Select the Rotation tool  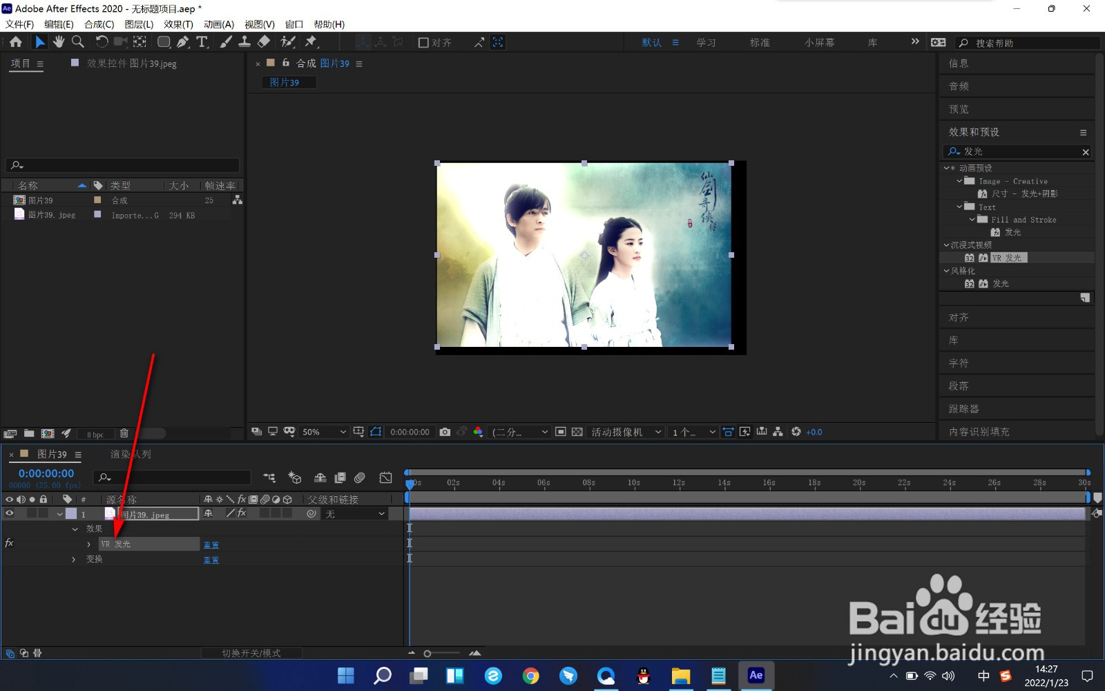click(x=102, y=42)
